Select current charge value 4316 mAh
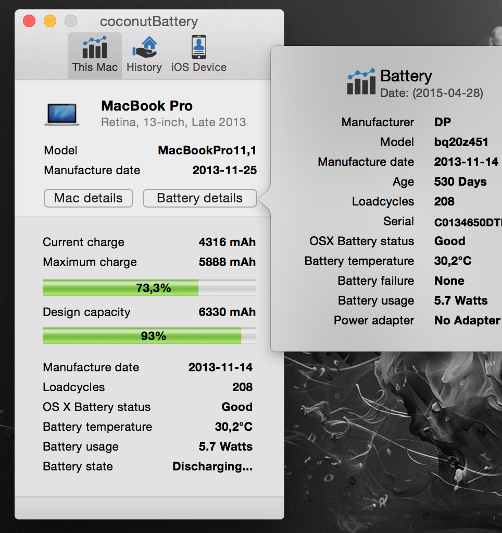Image resolution: width=502 pixels, height=533 pixels. (227, 242)
